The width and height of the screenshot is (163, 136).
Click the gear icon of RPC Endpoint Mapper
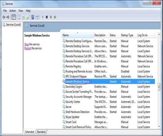(64, 76)
